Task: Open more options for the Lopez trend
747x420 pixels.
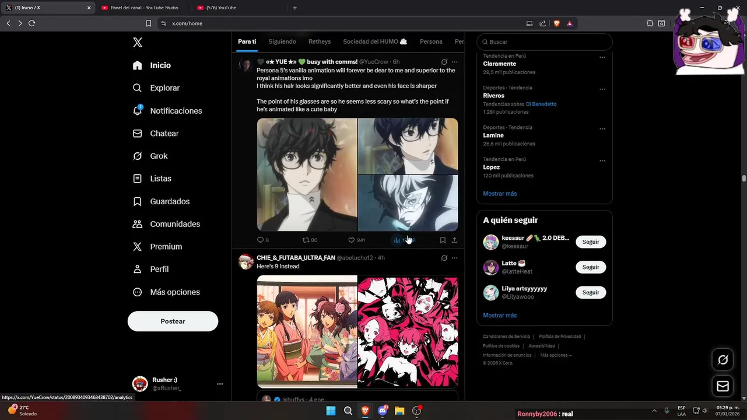Action: click(602, 161)
